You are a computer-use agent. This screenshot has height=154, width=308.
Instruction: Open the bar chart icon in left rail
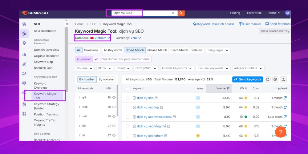pyautogui.click(x=24, y=55)
